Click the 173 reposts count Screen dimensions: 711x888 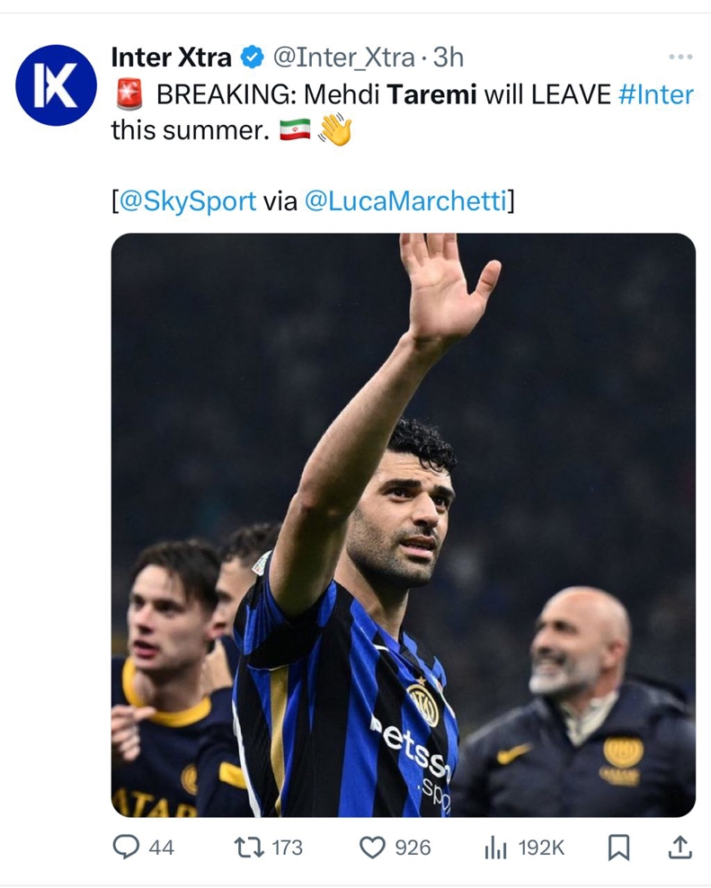(287, 847)
